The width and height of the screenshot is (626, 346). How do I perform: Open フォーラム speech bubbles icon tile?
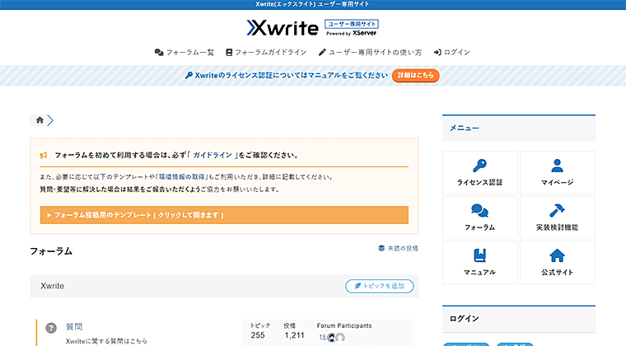480,217
